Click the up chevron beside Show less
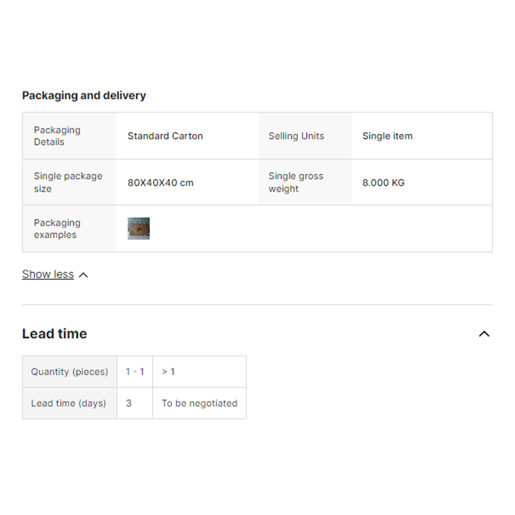The width and height of the screenshot is (515, 515). click(x=83, y=275)
